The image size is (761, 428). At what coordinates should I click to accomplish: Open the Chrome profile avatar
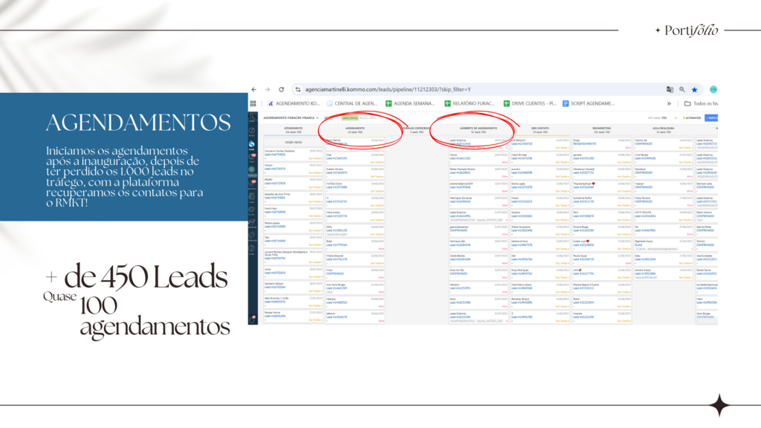click(713, 89)
